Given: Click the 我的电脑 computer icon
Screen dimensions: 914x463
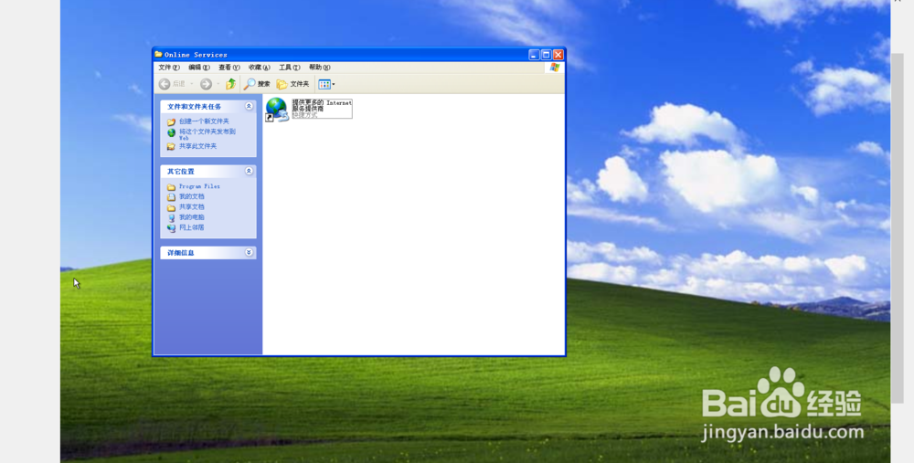Looking at the screenshot, I should pyautogui.click(x=171, y=218).
